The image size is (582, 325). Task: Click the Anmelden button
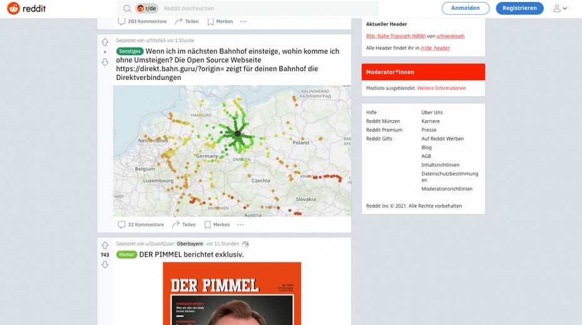pyautogui.click(x=465, y=8)
